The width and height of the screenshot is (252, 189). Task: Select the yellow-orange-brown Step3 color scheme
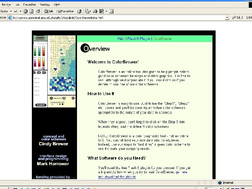click(x=43, y=62)
